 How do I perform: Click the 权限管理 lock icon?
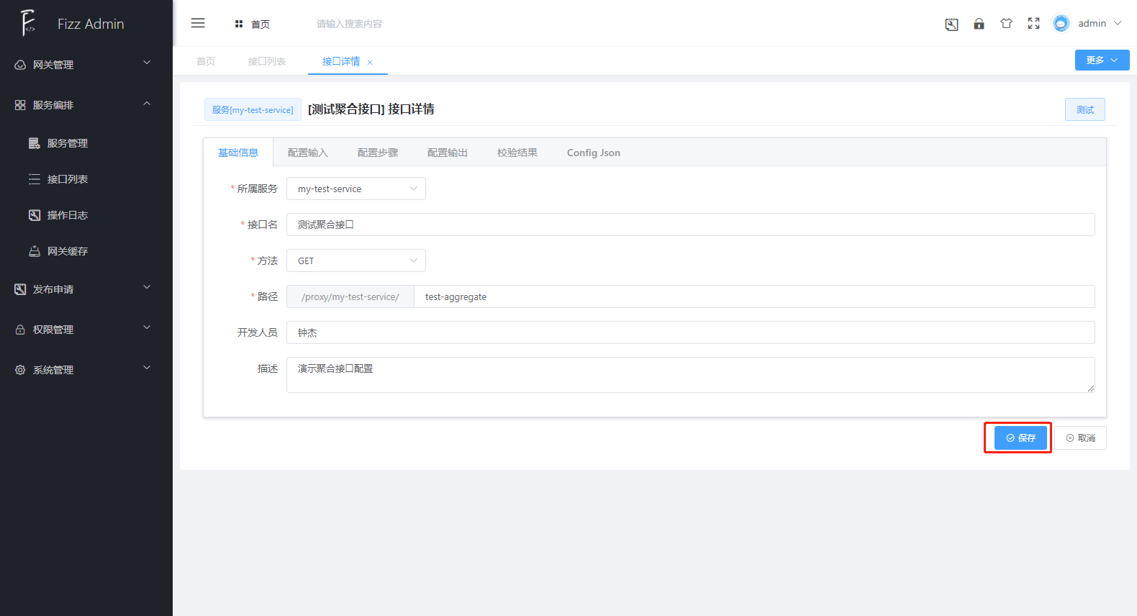point(20,330)
